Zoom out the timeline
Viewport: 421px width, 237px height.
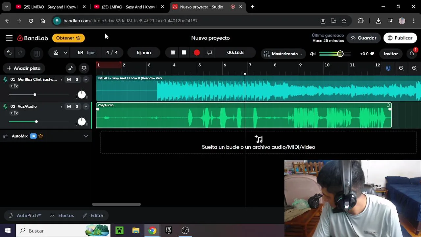401,68
